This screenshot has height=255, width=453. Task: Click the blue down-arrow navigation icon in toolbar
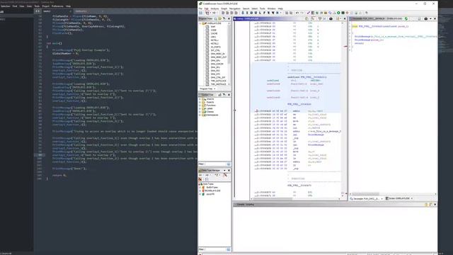[243, 13]
